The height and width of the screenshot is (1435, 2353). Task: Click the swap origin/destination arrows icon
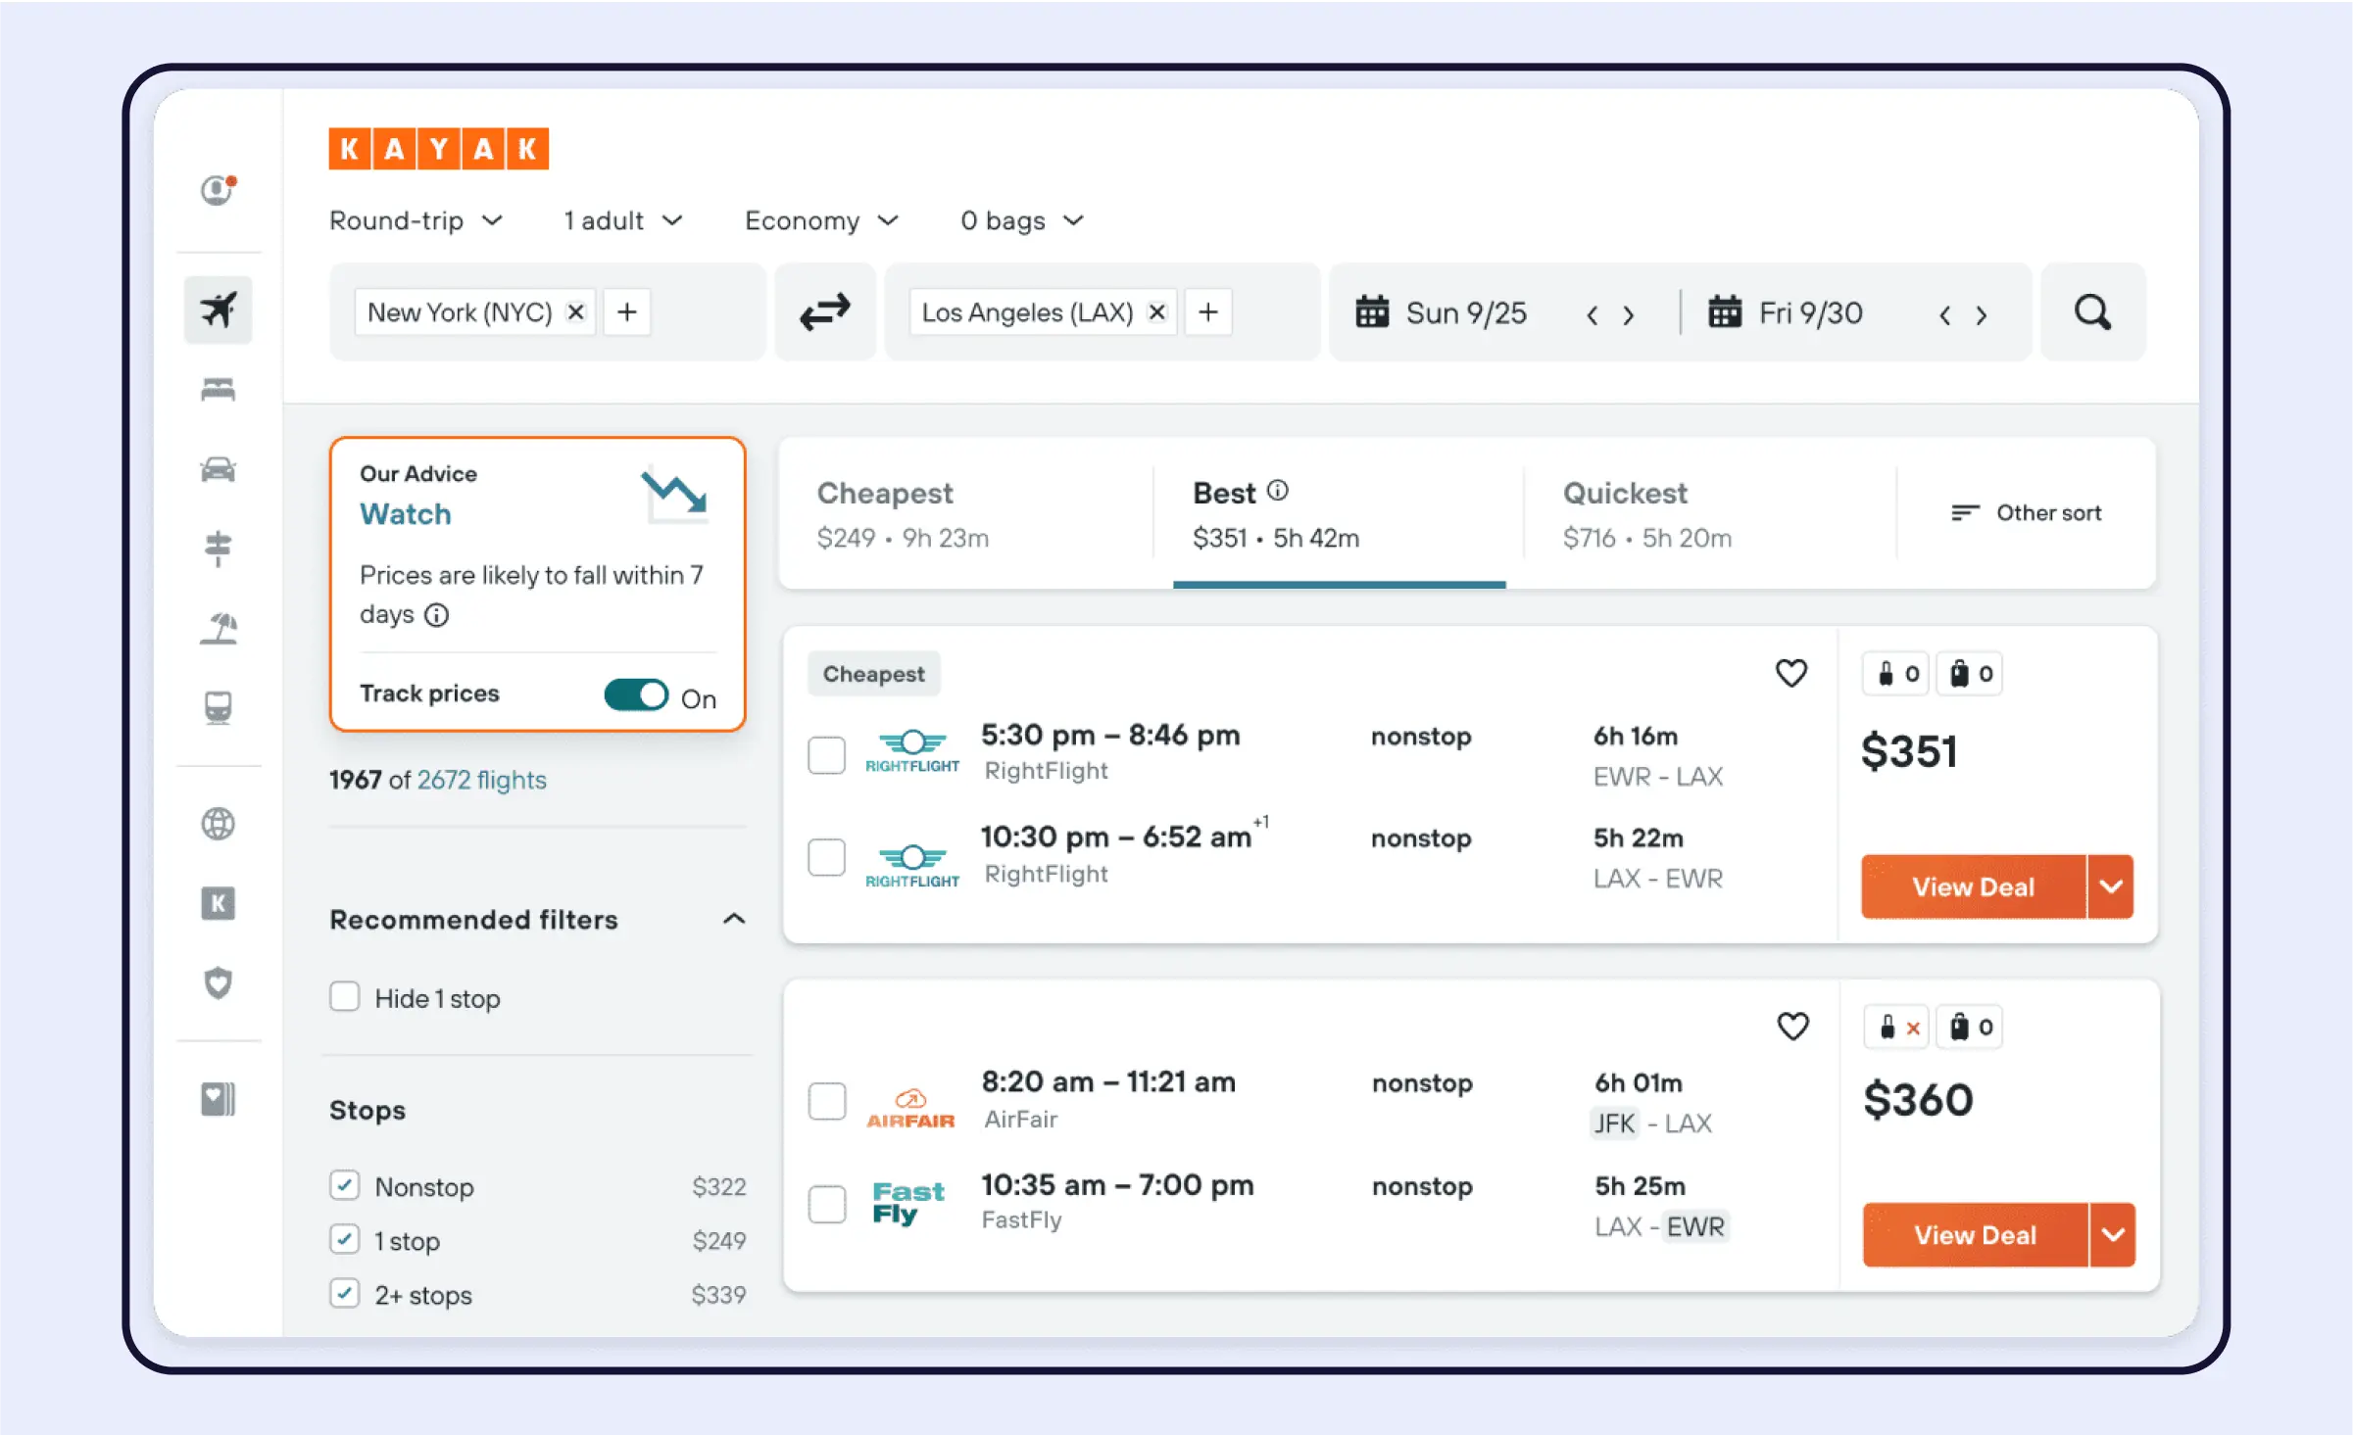pos(822,312)
